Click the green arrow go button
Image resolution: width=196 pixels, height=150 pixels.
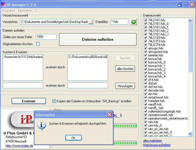tap(133, 22)
